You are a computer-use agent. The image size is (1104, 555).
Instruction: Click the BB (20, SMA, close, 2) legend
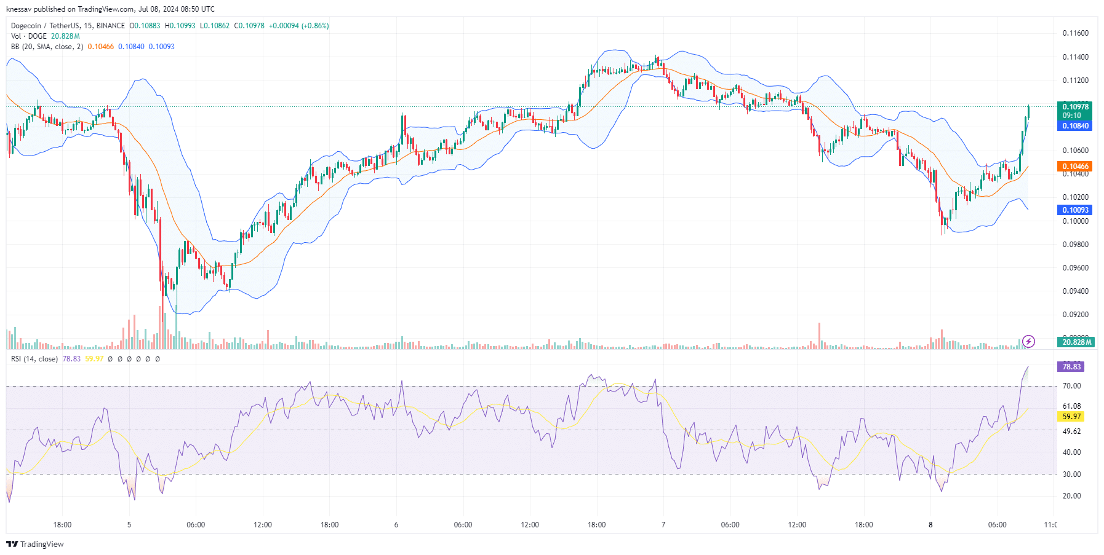(x=47, y=47)
